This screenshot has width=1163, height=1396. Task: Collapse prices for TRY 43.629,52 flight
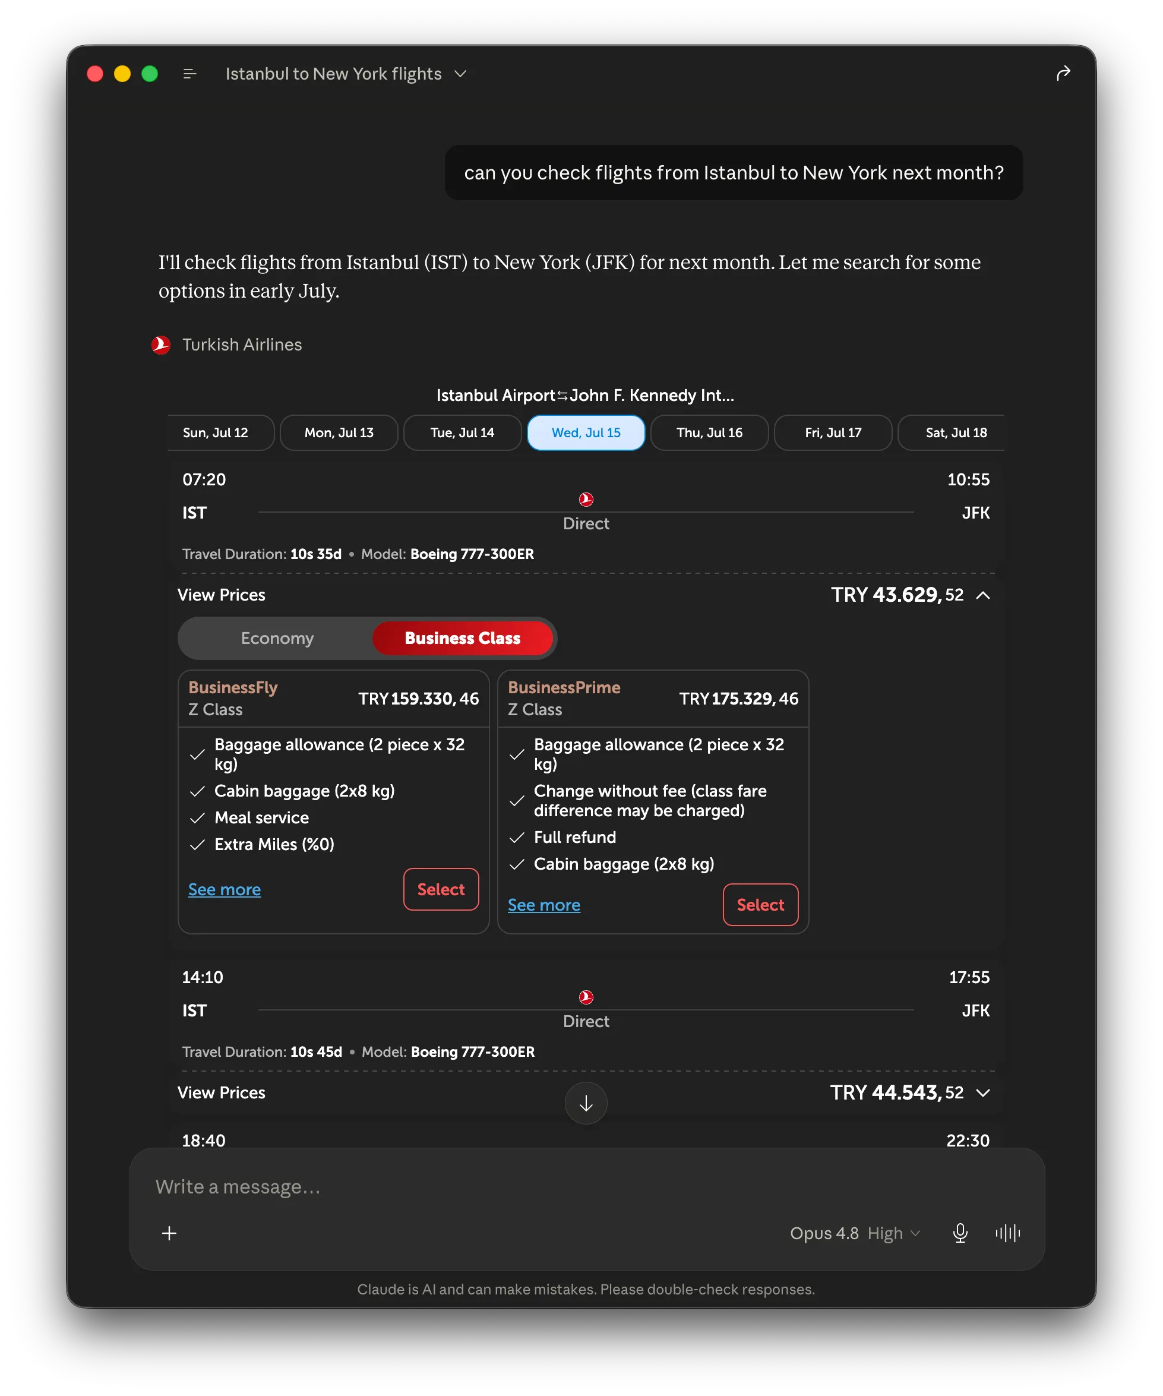coord(983,595)
